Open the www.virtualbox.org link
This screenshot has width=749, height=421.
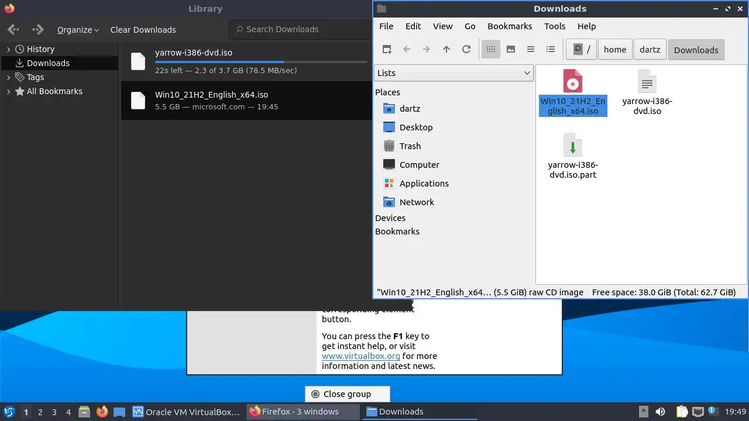point(361,356)
